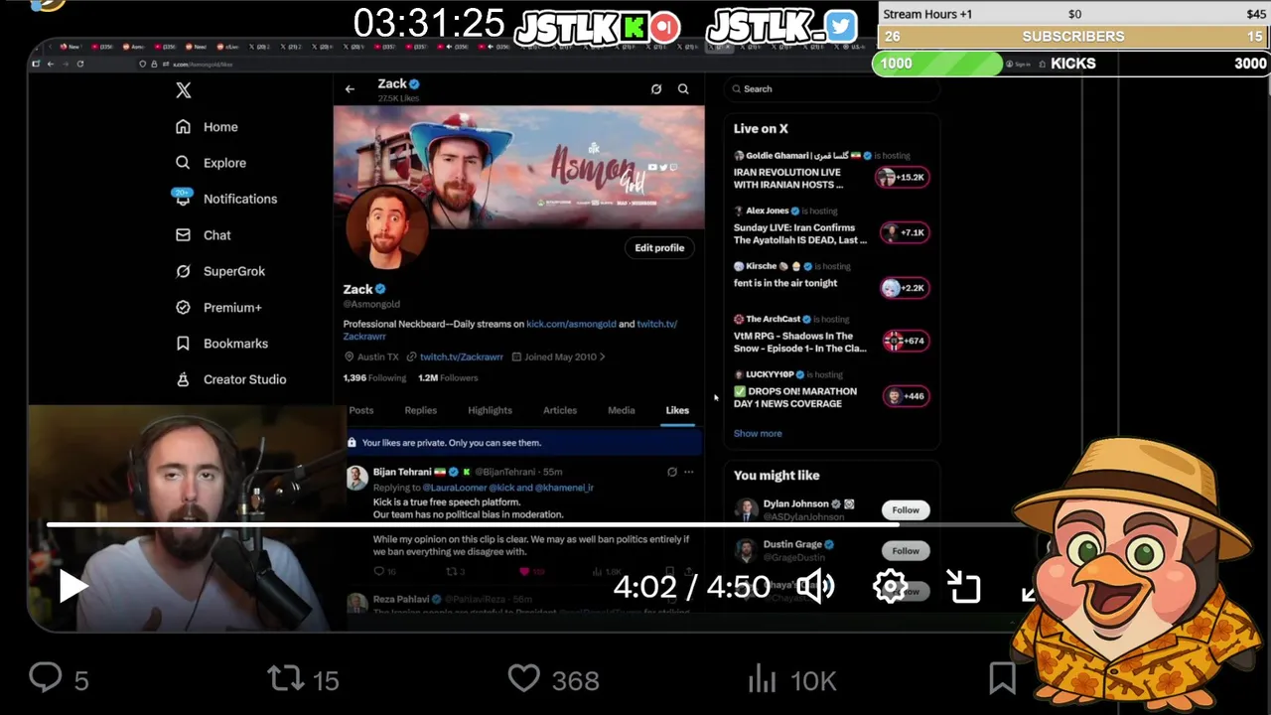The height and width of the screenshot is (715, 1271).
Task: Bookmark the post with the bookmark icon
Action: pos(1003,679)
